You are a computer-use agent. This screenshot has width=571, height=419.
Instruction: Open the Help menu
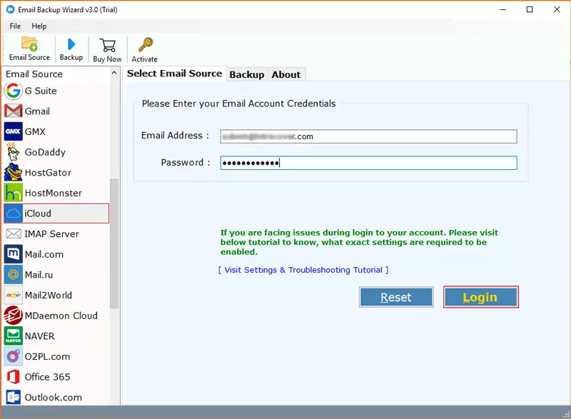(39, 26)
